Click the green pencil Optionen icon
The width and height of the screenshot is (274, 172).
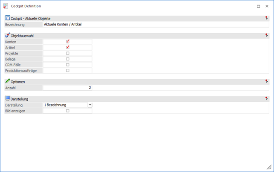click(7, 81)
